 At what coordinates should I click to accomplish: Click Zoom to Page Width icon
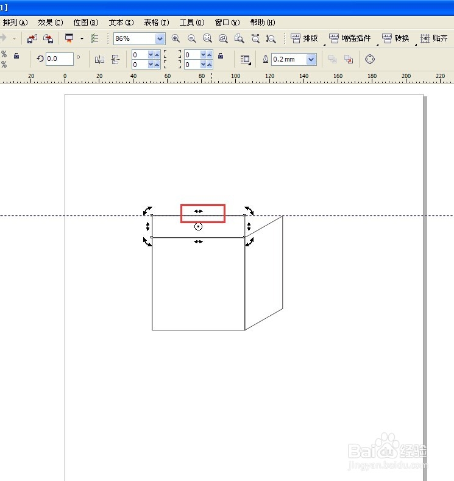coord(255,38)
